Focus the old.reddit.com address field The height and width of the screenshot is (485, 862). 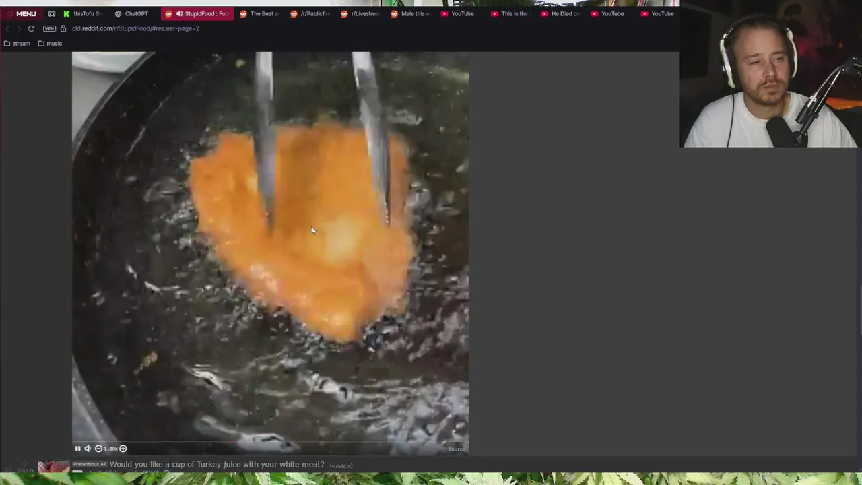point(135,28)
